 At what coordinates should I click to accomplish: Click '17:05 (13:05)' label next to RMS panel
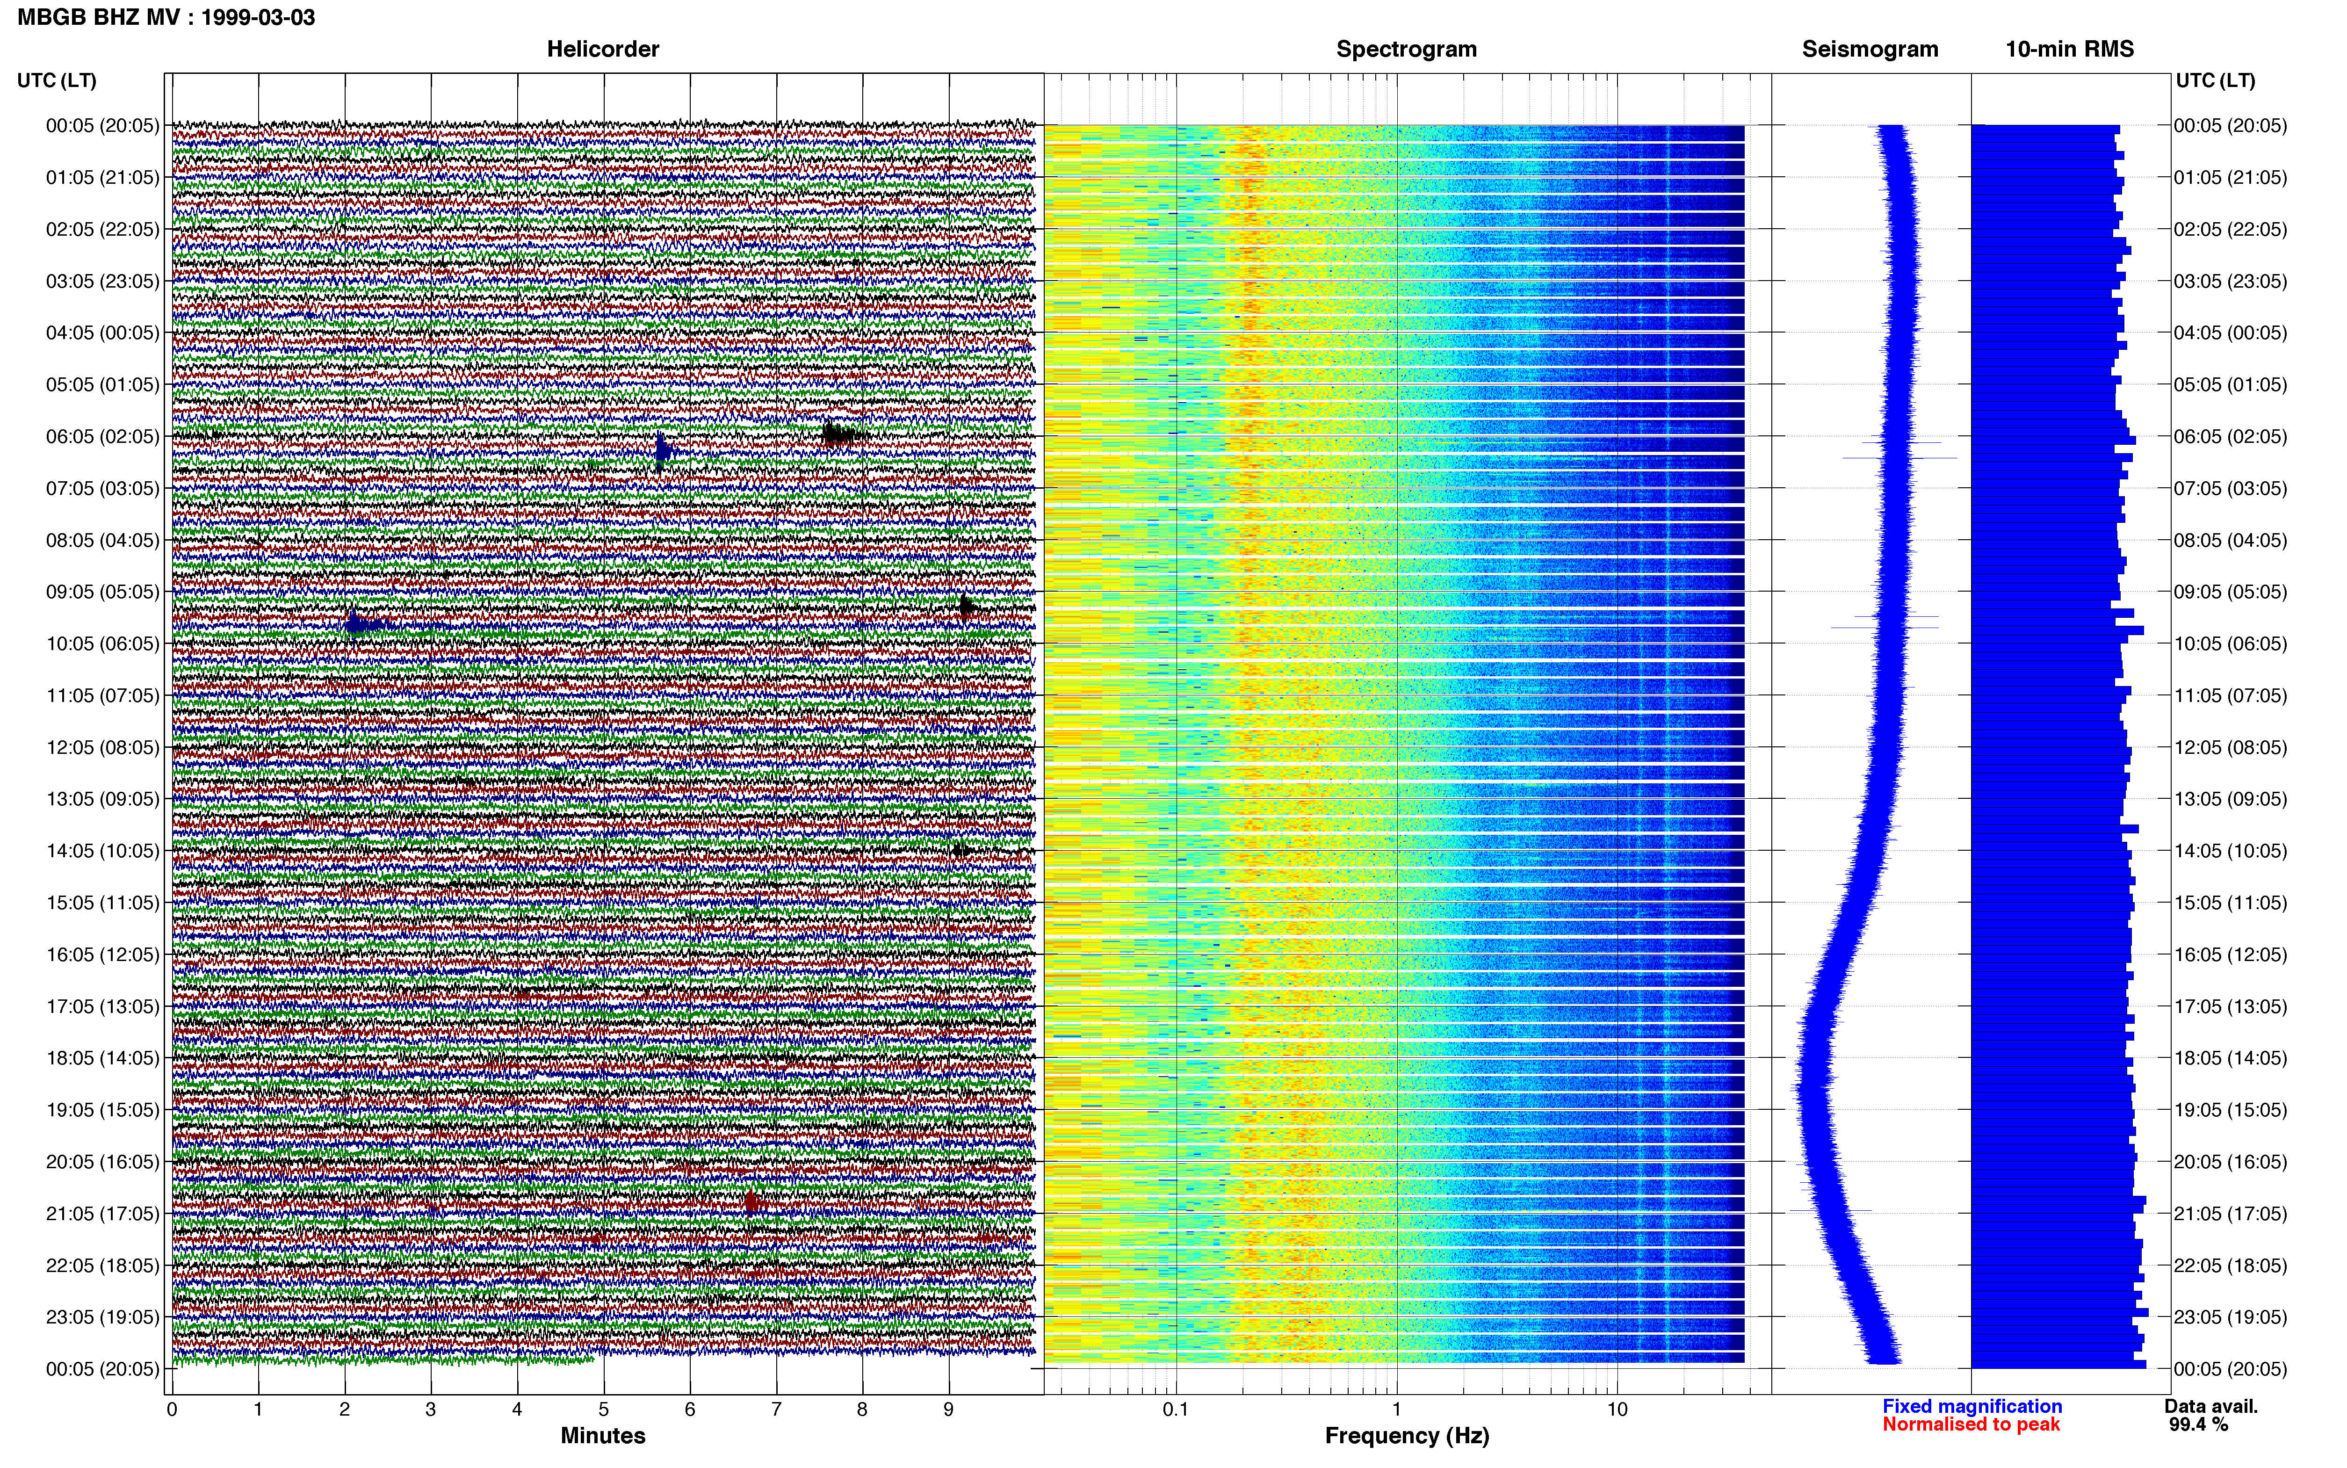coord(2231,1007)
